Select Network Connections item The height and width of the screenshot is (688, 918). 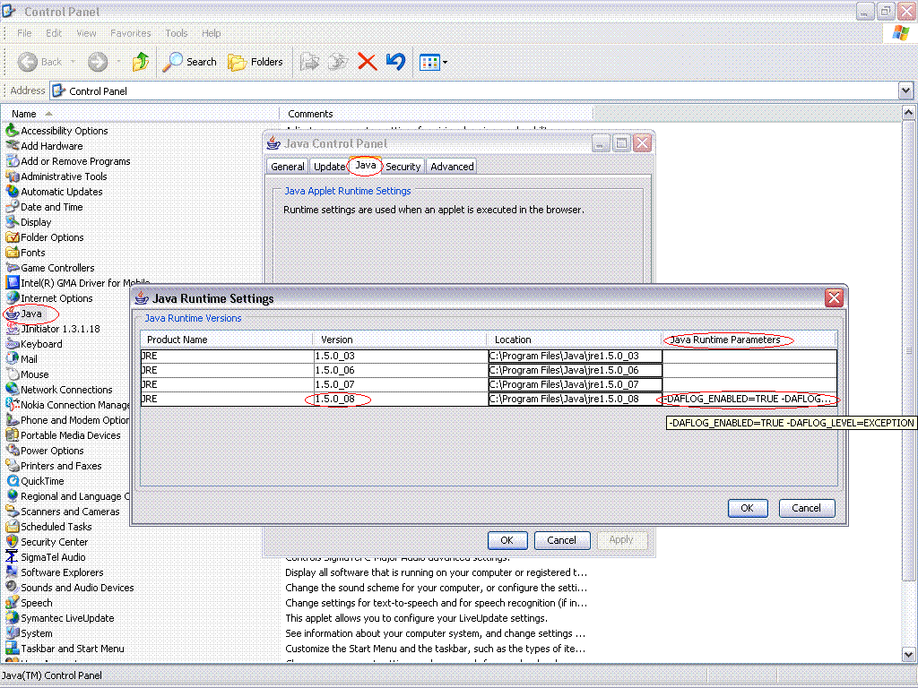pos(59,390)
